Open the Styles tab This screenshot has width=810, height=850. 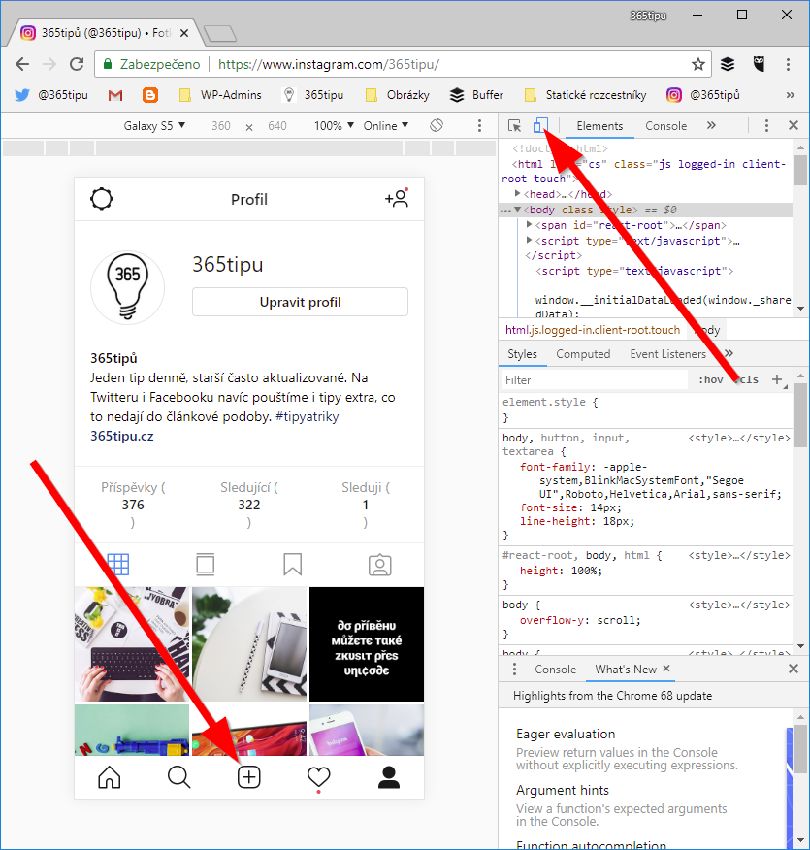[x=522, y=354]
